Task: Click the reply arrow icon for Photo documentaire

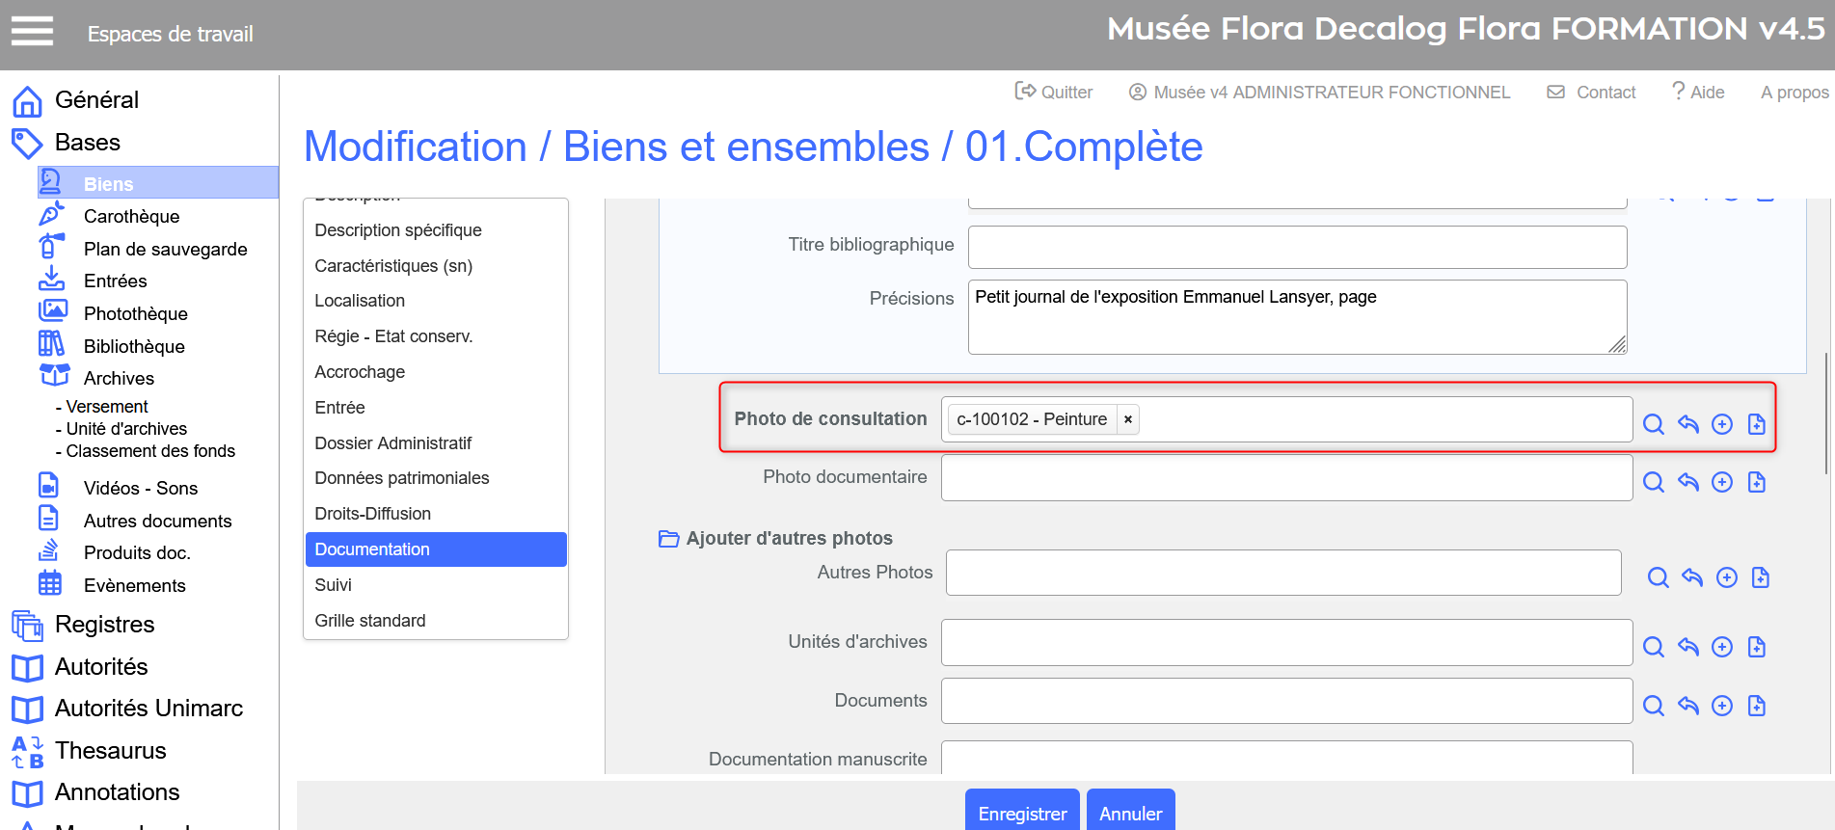Action: click(1687, 482)
